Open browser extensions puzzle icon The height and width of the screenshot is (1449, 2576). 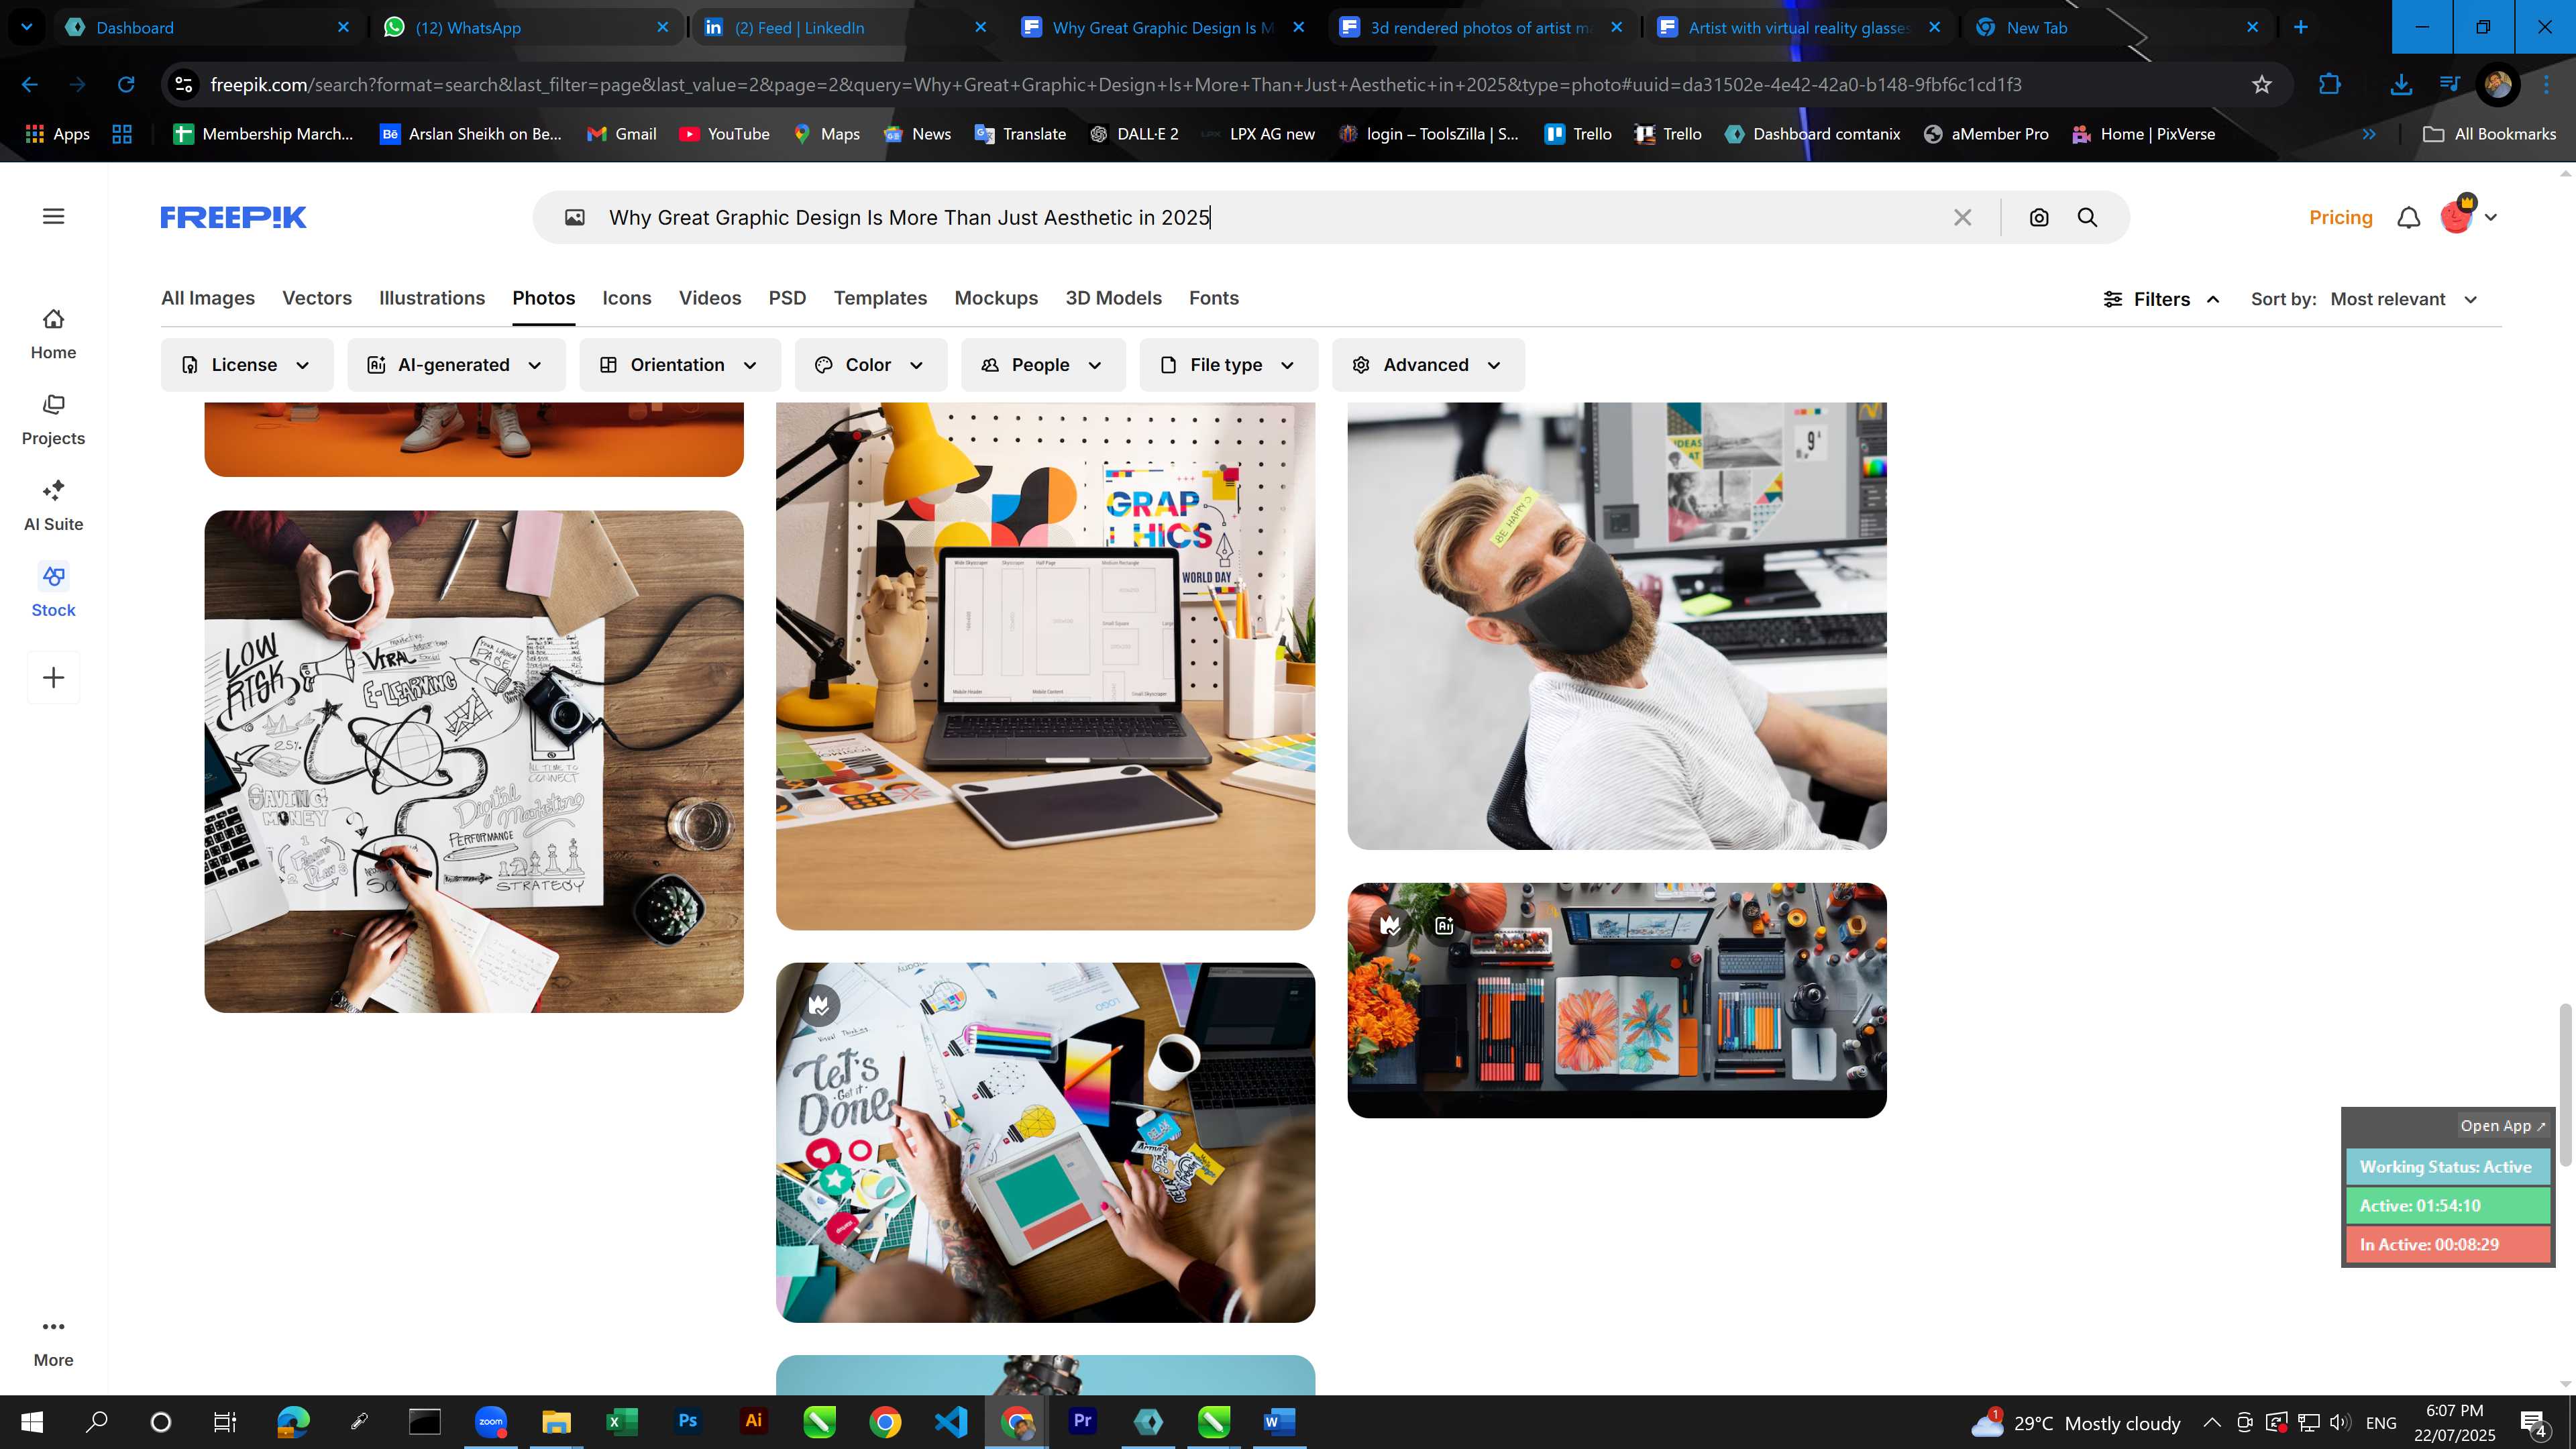pyautogui.click(x=2330, y=85)
